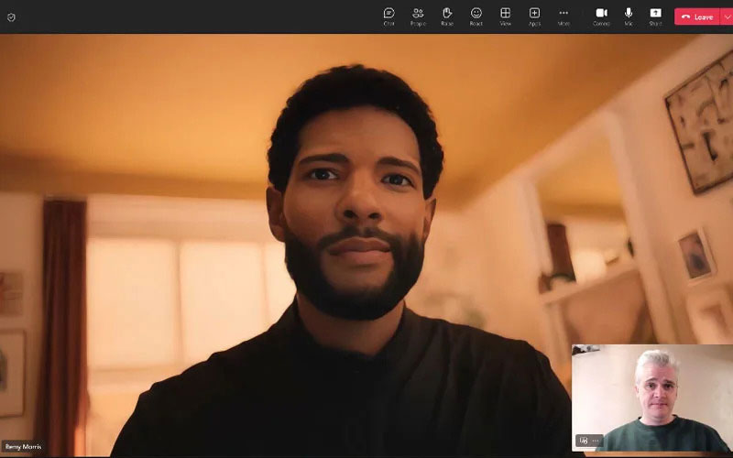The height and width of the screenshot is (458, 733).
Task: Open self-view more options dots
Action: [x=595, y=441]
